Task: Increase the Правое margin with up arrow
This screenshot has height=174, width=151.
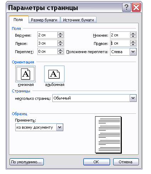Action: (133, 42)
